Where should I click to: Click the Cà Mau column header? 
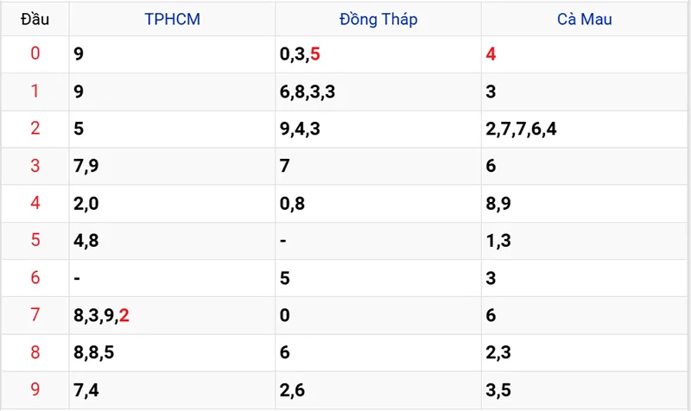(583, 19)
